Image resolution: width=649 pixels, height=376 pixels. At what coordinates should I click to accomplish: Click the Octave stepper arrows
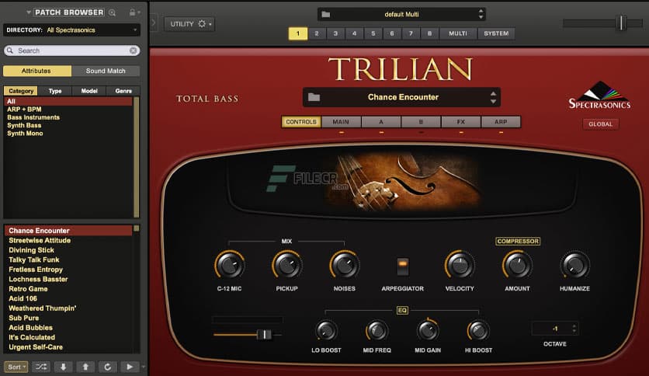click(x=574, y=329)
